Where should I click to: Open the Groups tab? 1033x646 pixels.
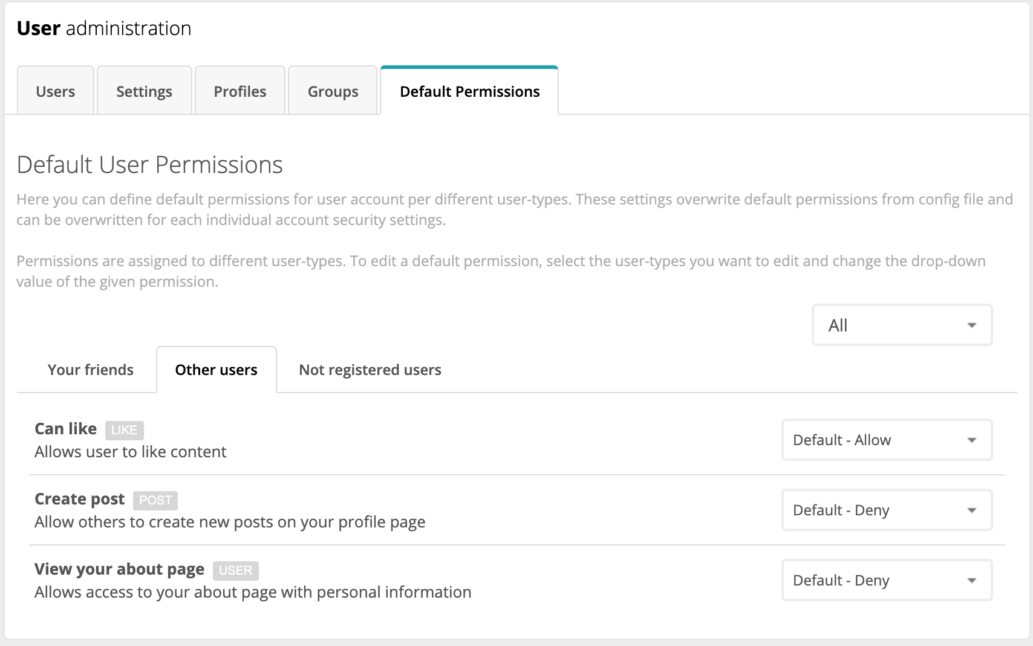[x=333, y=91]
